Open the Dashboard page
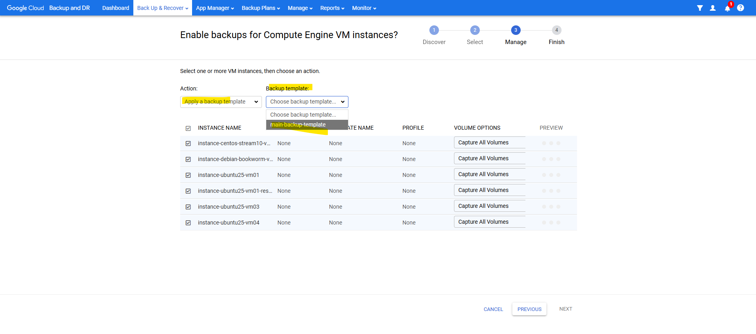This screenshot has height=334, width=756. point(115,8)
